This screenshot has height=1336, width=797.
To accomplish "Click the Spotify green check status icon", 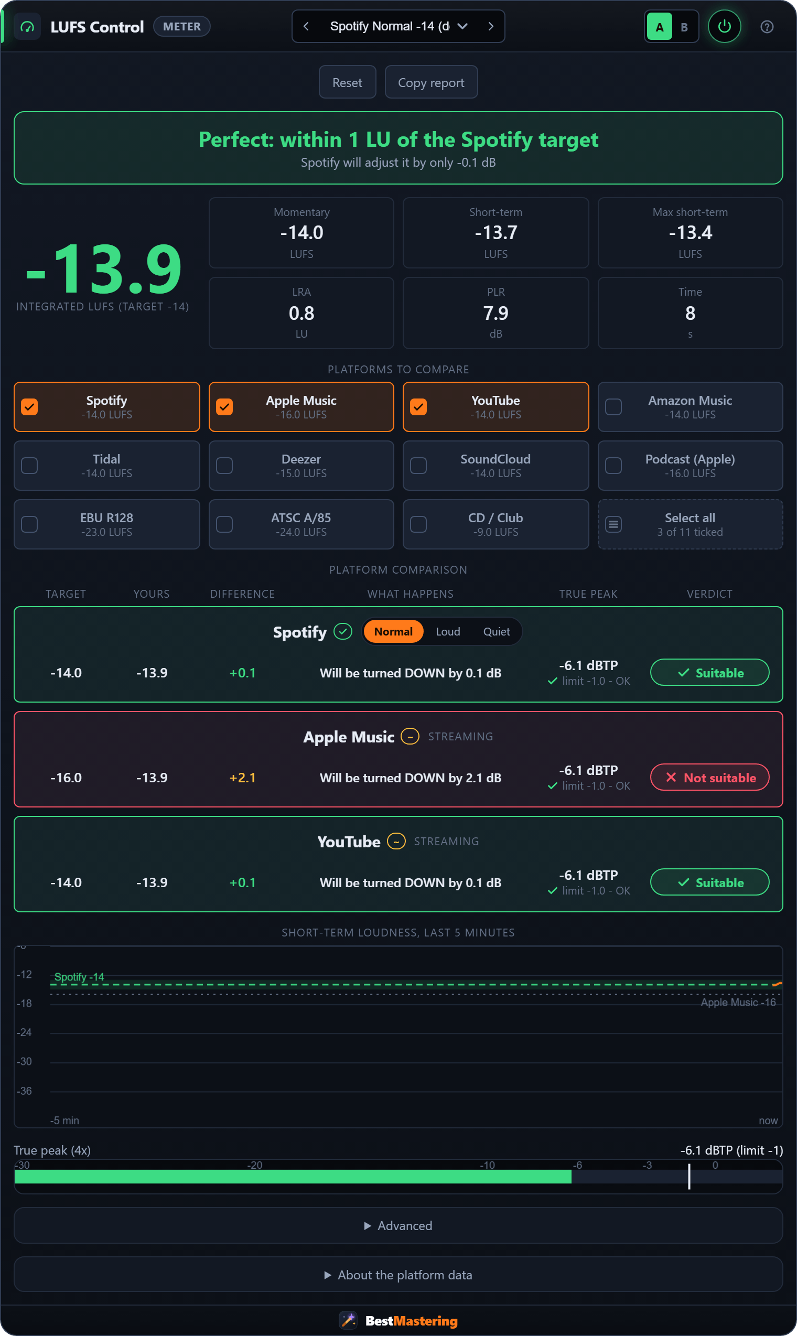I will pyautogui.click(x=342, y=631).
